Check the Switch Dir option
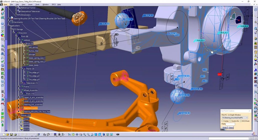Screen dimensions: 258x140 231,121
